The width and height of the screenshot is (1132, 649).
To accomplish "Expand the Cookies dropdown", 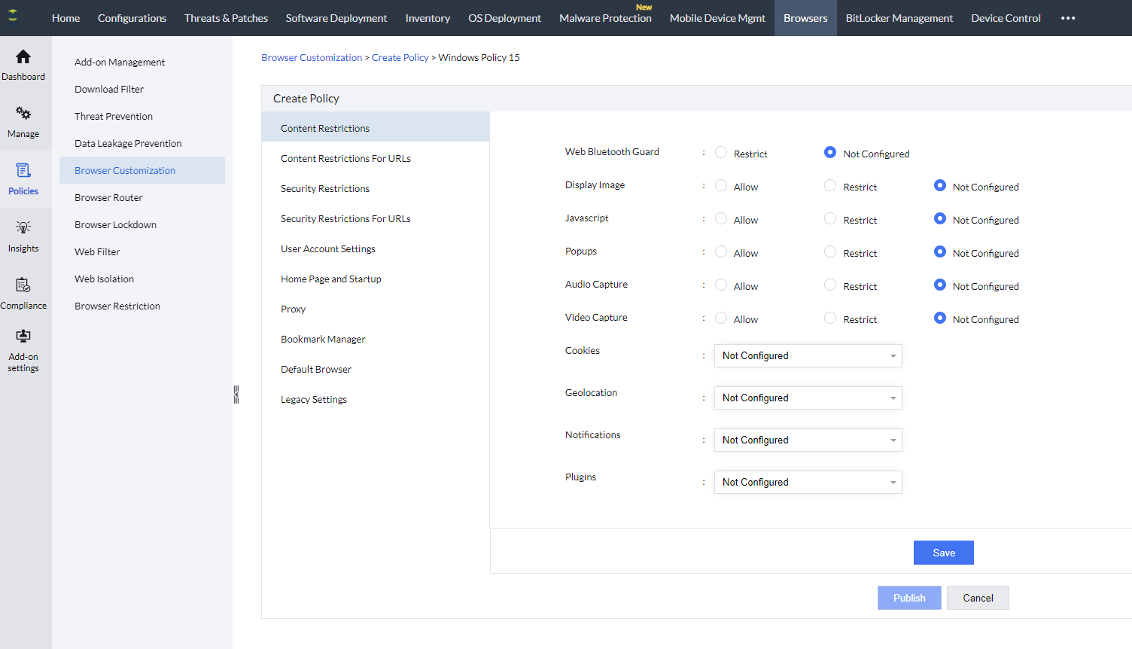I will pos(808,356).
